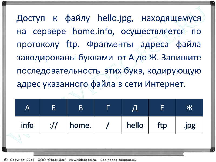Select the table cell '://'

pos(53,125)
